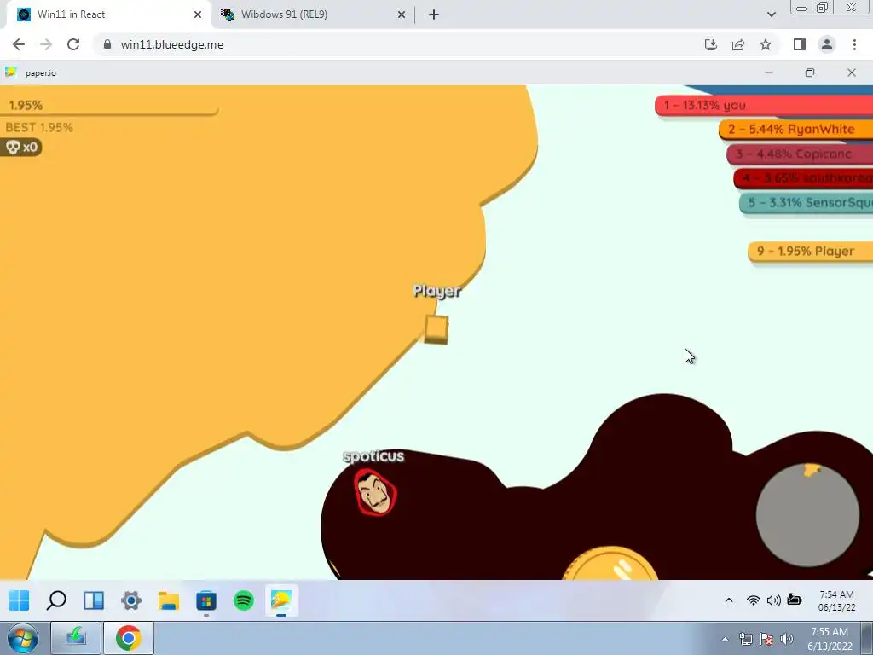The height and width of the screenshot is (655, 873).
Task: Click the skull kill counter x0
Action: [x=20, y=147]
